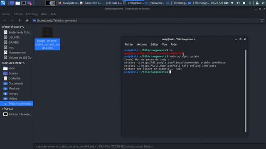The image size is (266, 149).
Task: Click the status bar file size text
Action: pos(94,147)
